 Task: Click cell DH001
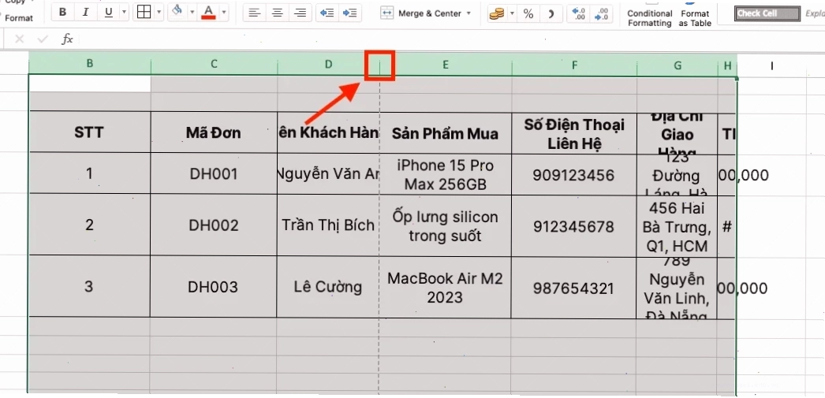coord(214,173)
